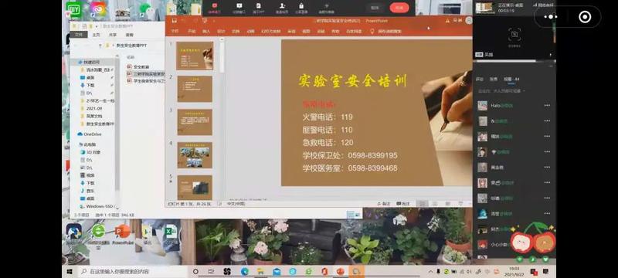Expand the system tray hidden icons chevron
Screen dimensions: 618x278
430,272
